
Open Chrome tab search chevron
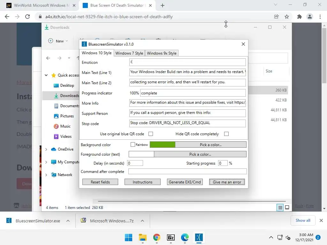pyautogui.click(x=276, y=4)
